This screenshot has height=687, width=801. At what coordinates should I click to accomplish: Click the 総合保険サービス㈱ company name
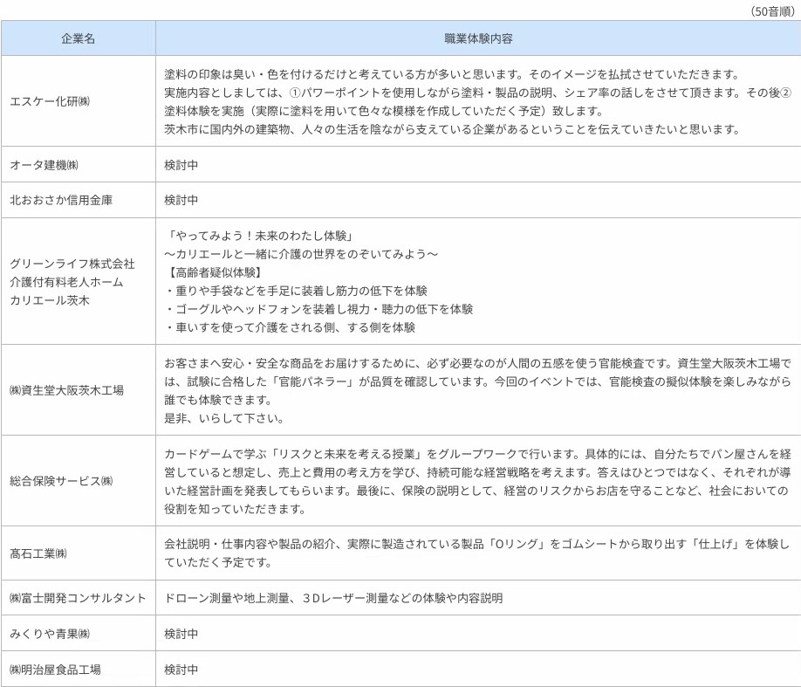(61, 481)
